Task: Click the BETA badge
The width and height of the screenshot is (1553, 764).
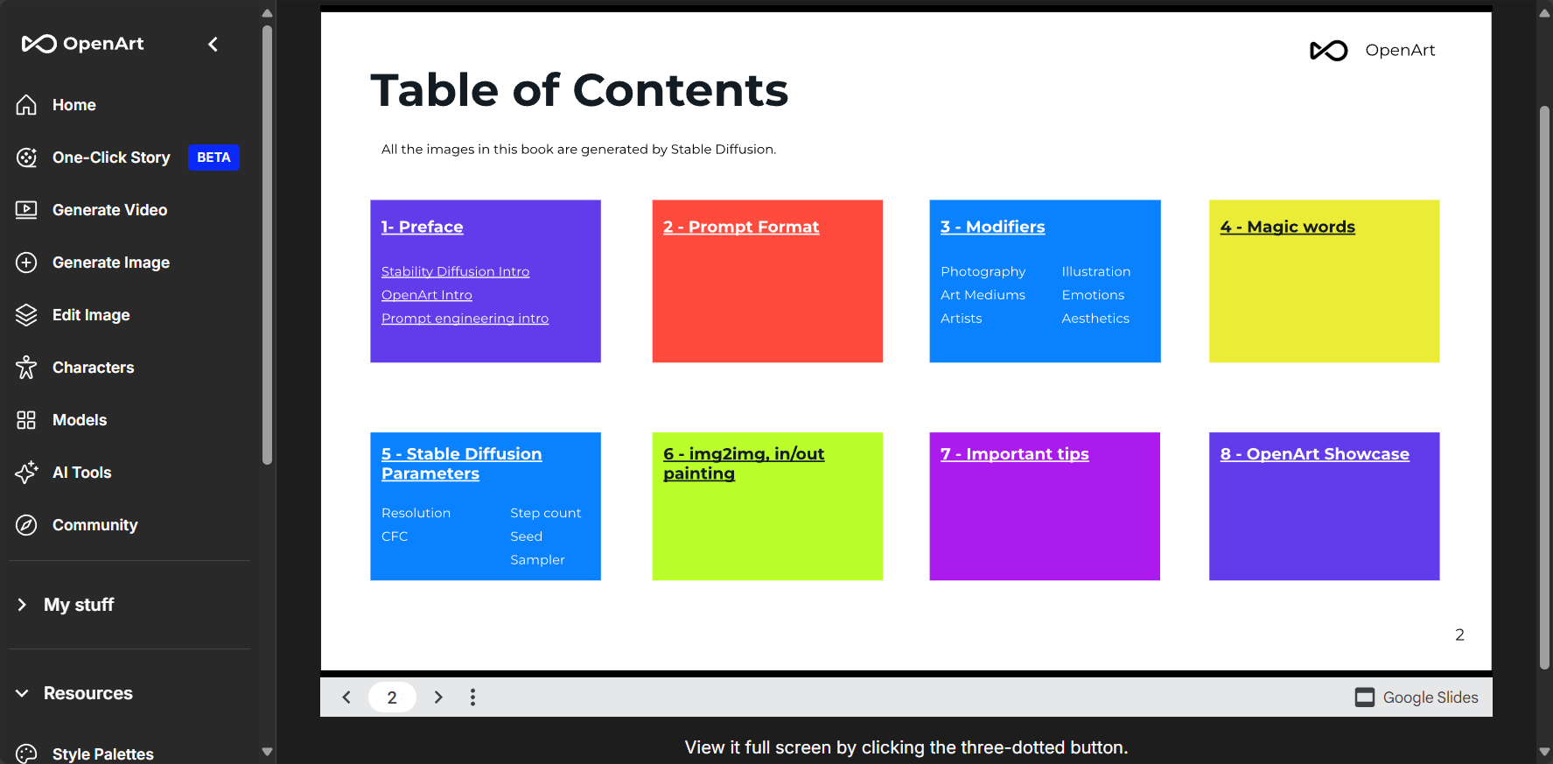Action: pos(213,158)
